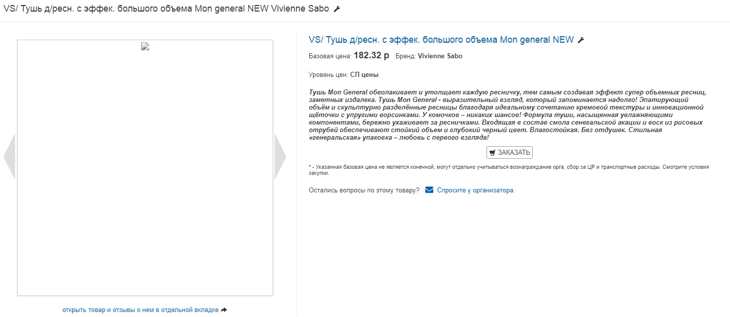Screen dimensions: 730x317
Task: Click the share arrow icon below the image
Action: [x=224, y=310]
